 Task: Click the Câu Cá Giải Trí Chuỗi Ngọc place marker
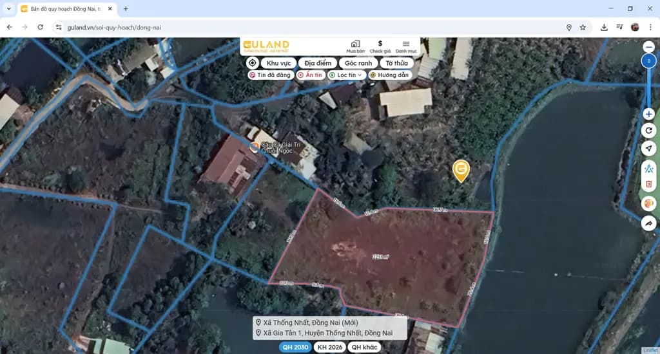(x=254, y=147)
